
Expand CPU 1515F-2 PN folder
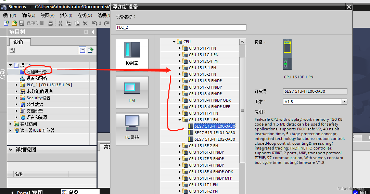coord(180,146)
